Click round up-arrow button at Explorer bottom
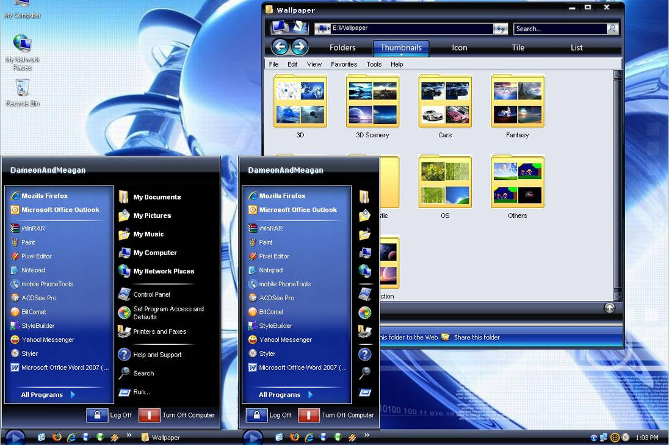The width and height of the screenshot is (669, 445). 609,308
